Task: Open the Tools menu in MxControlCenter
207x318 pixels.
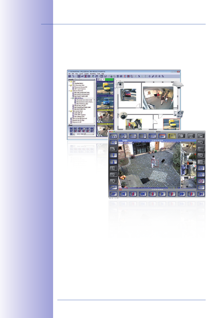Action: point(99,74)
